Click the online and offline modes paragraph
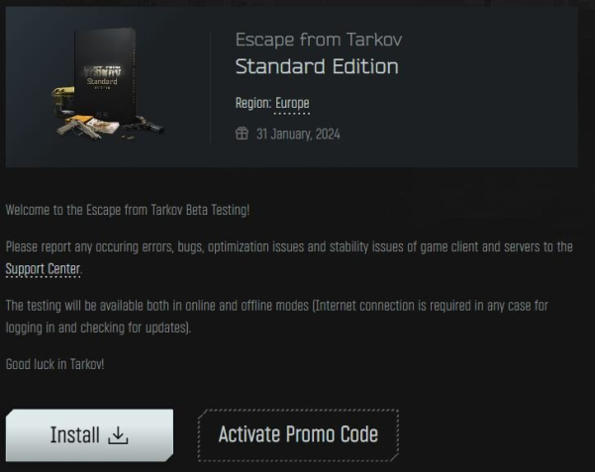The width and height of the screenshot is (595, 472). (x=277, y=317)
